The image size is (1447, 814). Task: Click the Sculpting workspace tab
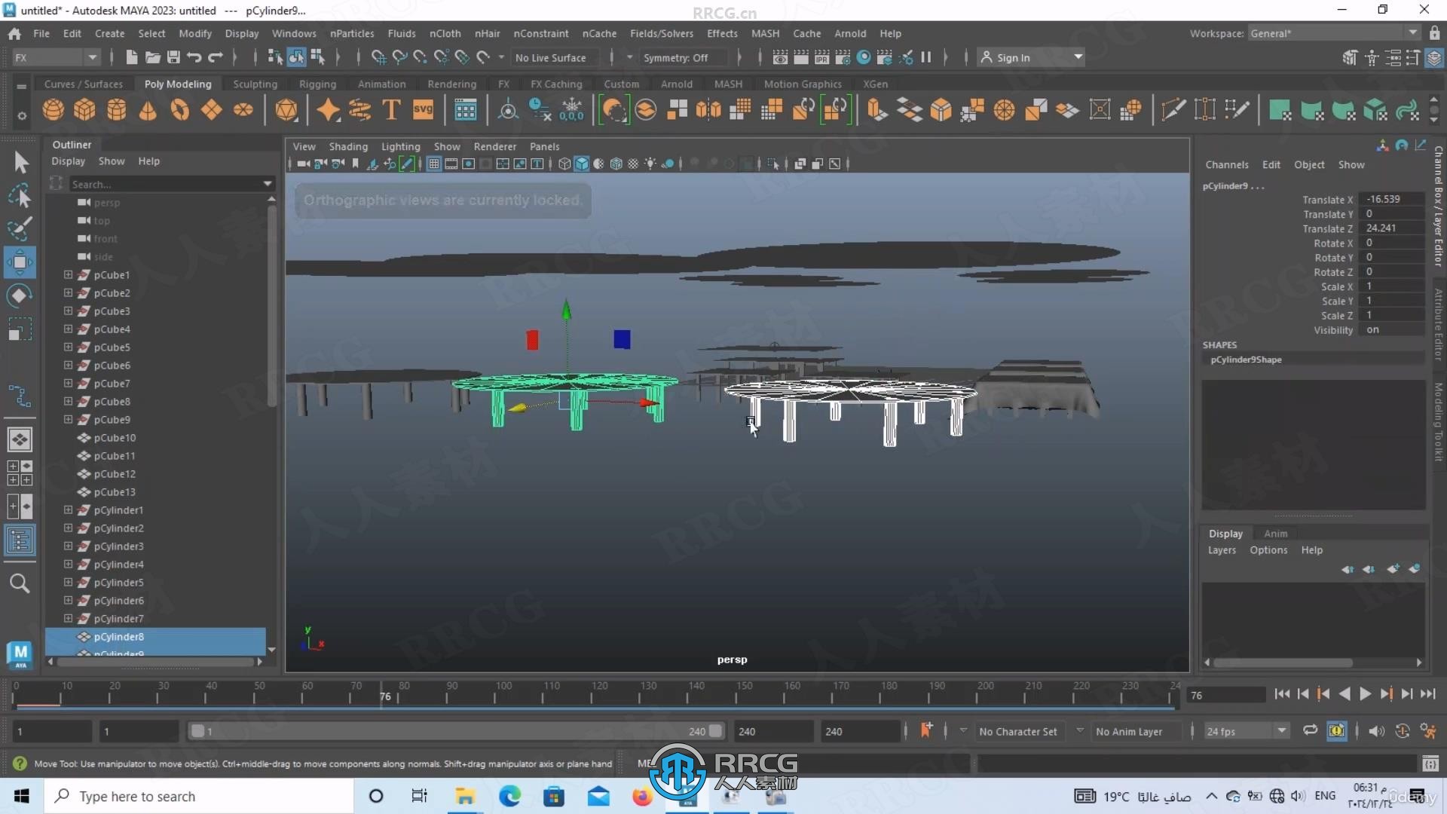coord(255,82)
